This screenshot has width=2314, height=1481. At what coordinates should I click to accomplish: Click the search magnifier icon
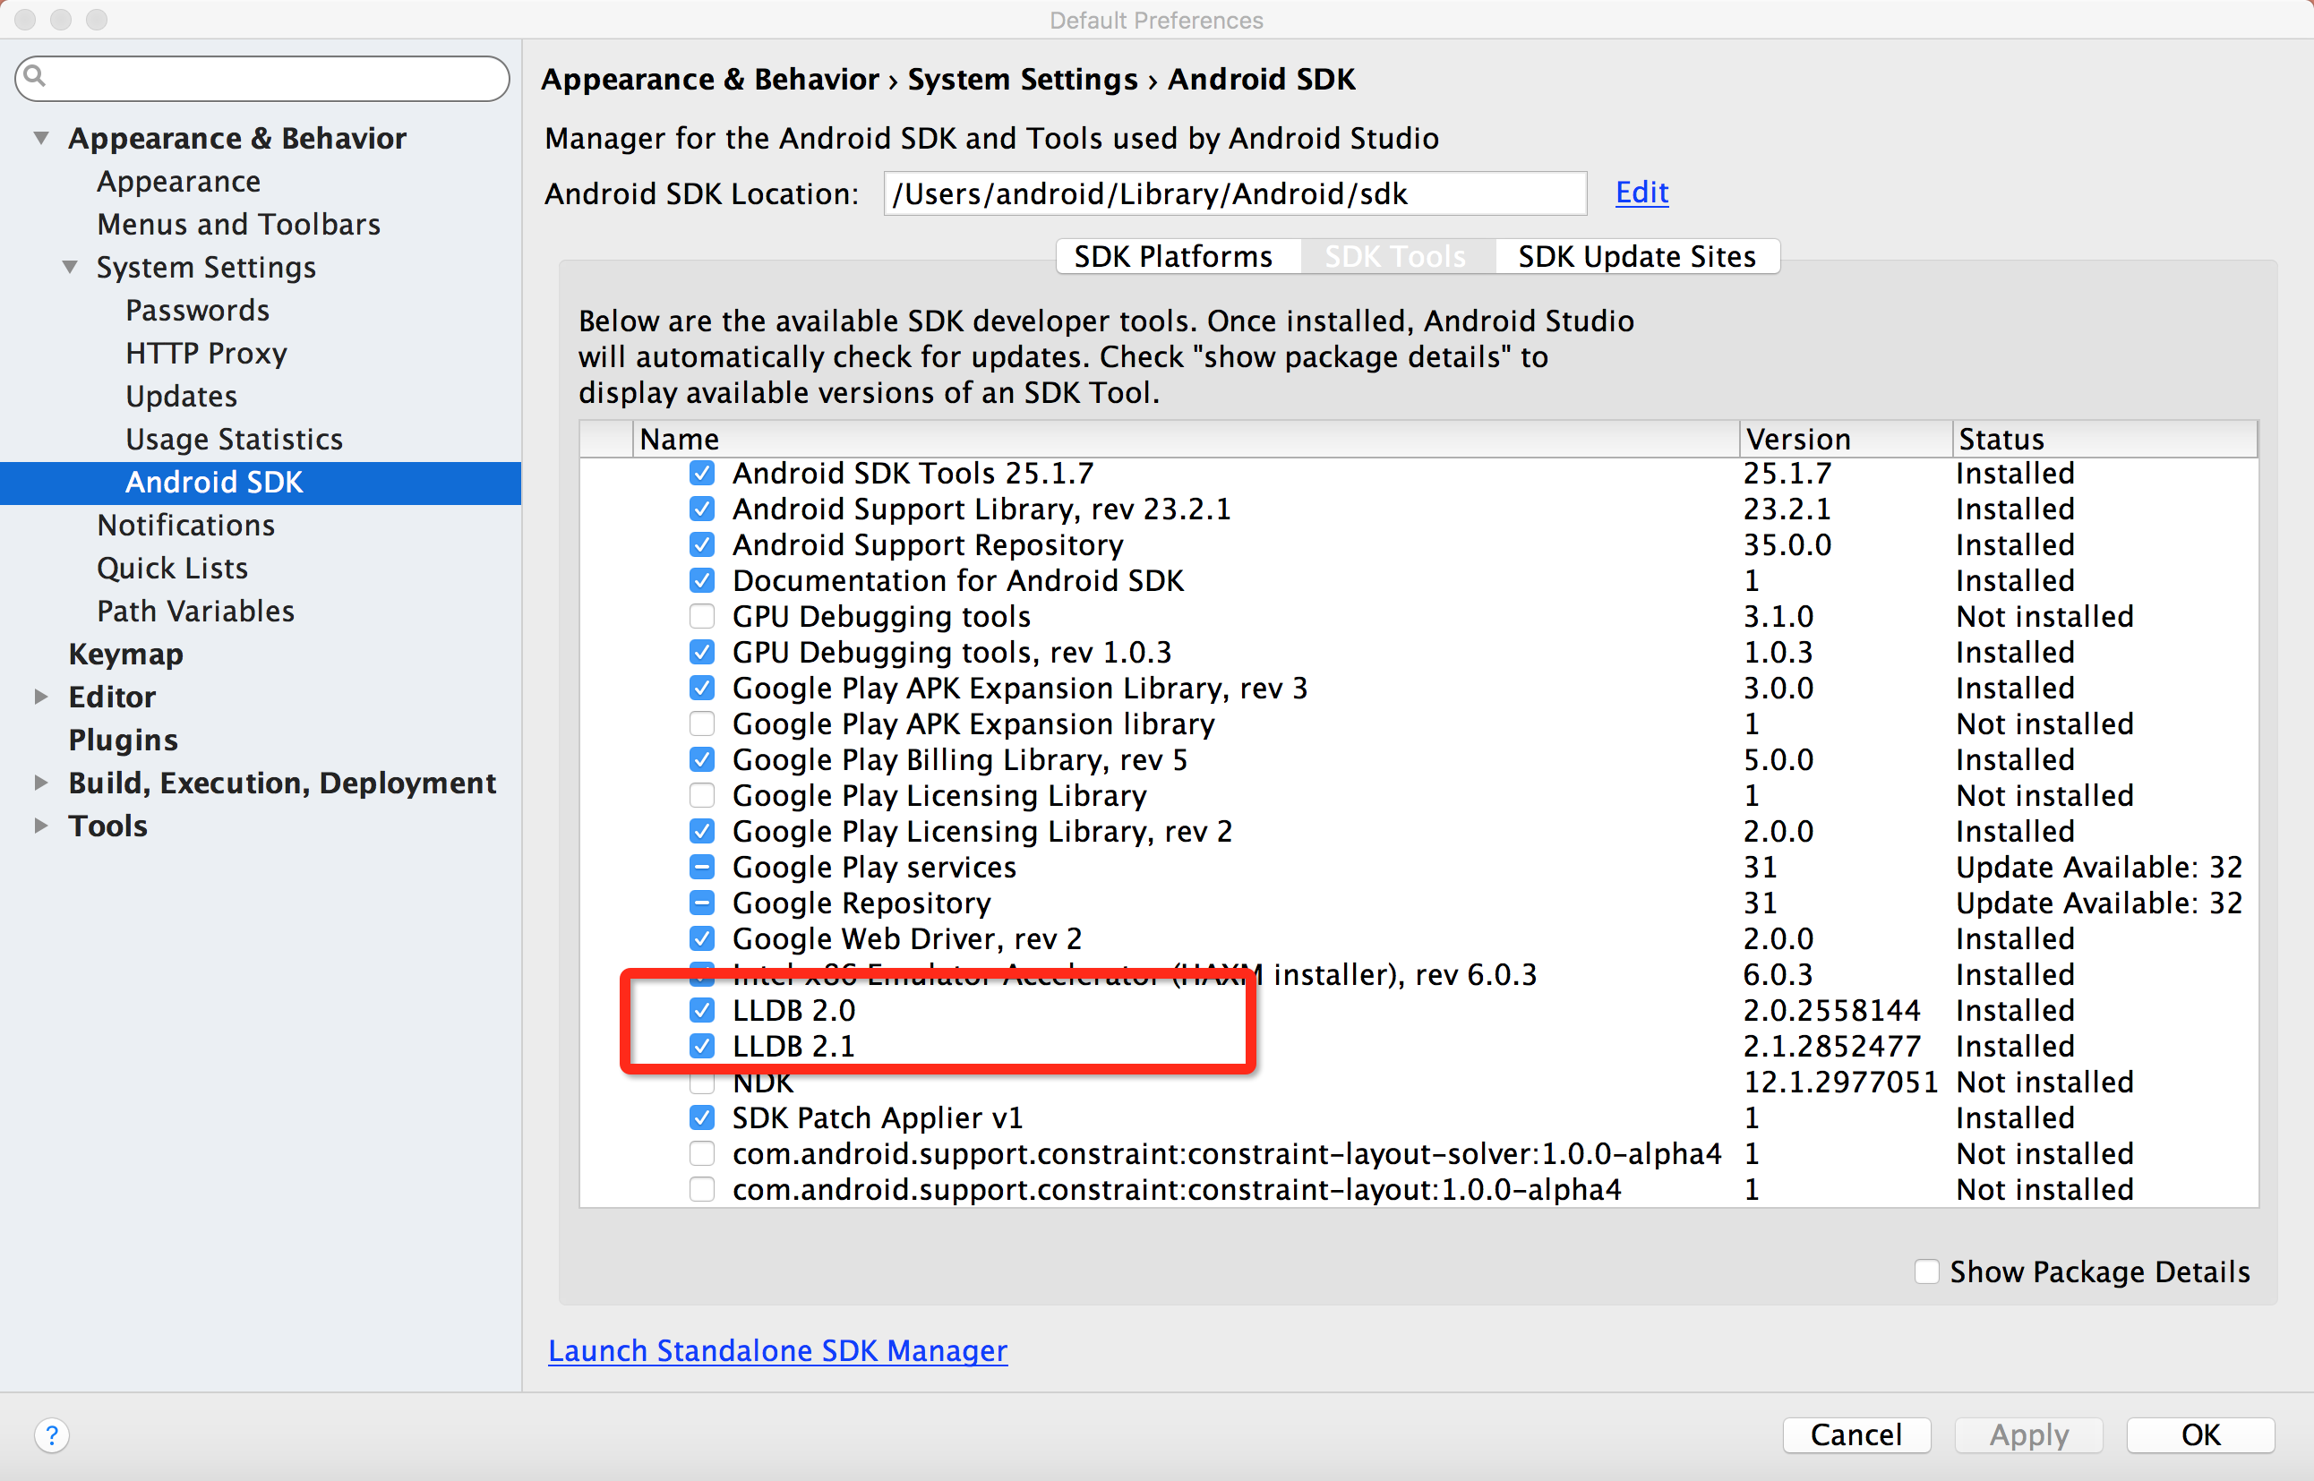[x=35, y=76]
